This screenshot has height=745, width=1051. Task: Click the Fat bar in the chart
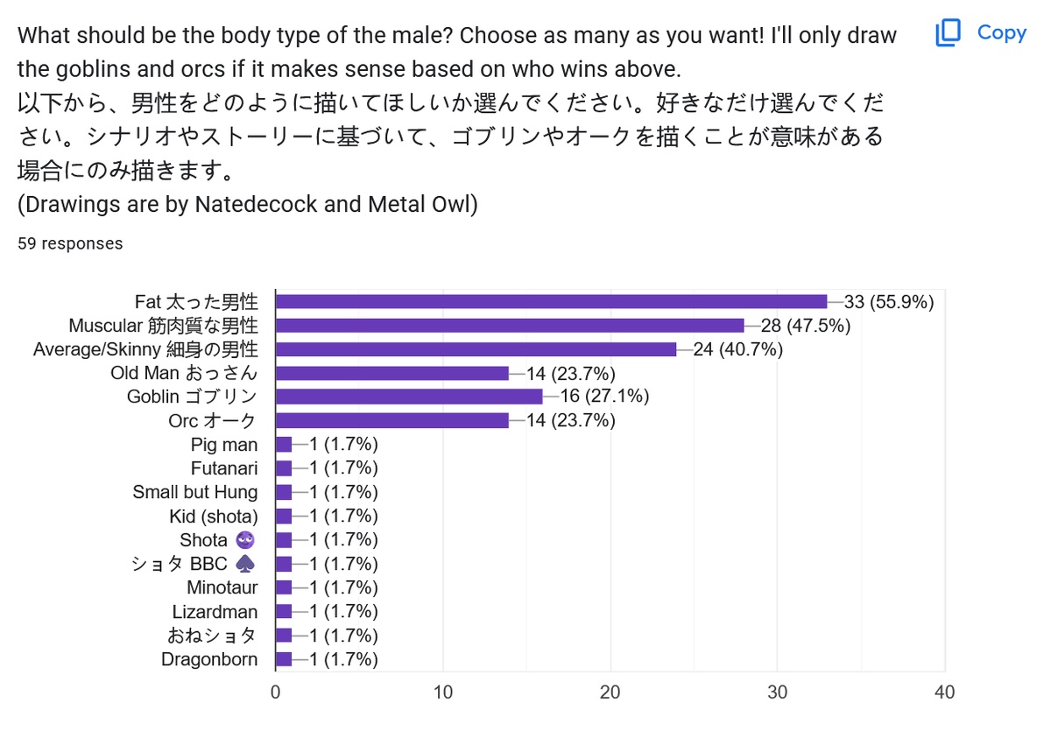[x=551, y=302]
